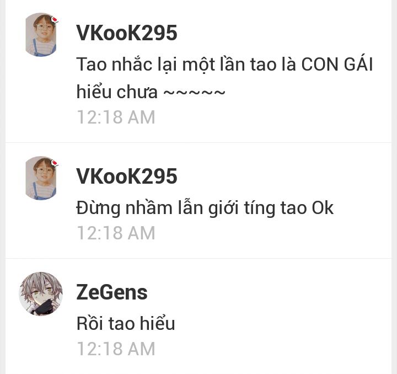This screenshot has width=397, height=374.
Task: Click 'hiểu chưa' on the first message's second line
Action: tap(117, 92)
